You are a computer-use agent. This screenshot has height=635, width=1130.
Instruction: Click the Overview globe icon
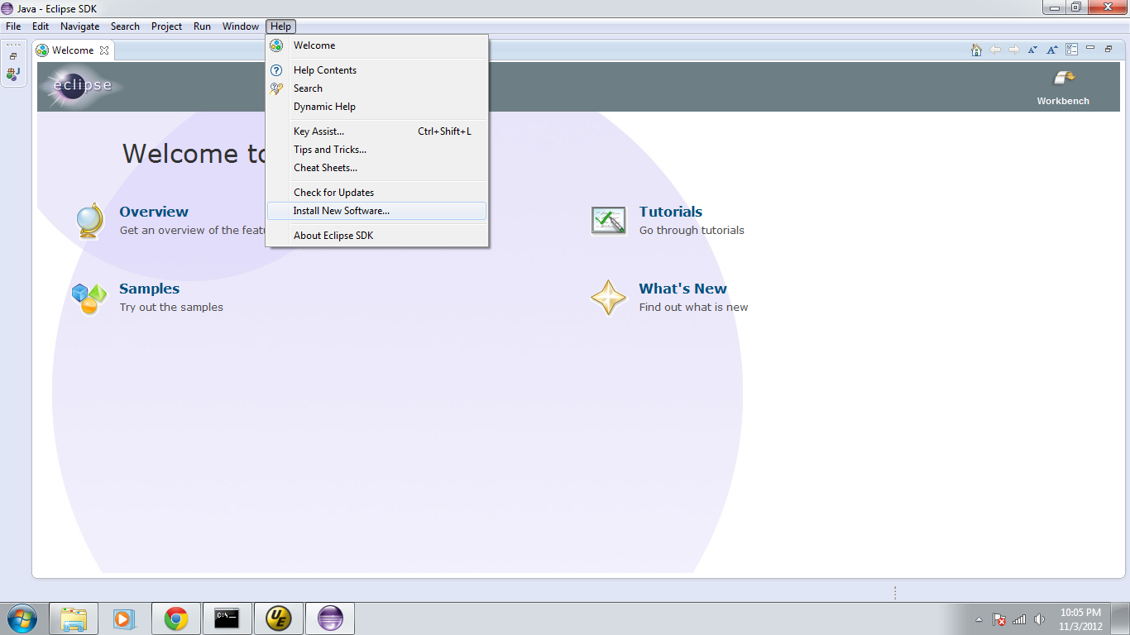coord(88,219)
